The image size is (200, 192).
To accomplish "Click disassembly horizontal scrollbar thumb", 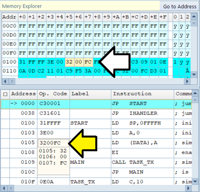I will (11, 188).
